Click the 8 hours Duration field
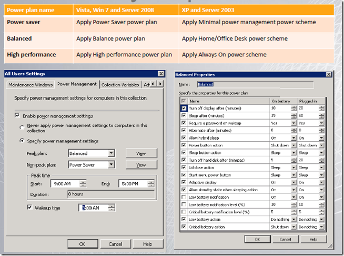 [x=111, y=194]
